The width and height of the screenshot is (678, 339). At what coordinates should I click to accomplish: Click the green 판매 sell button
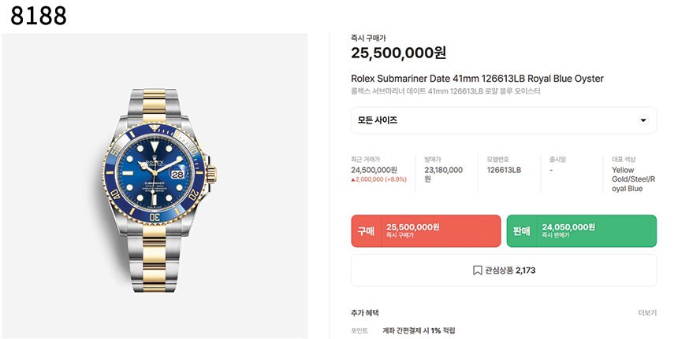coord(582,230)
